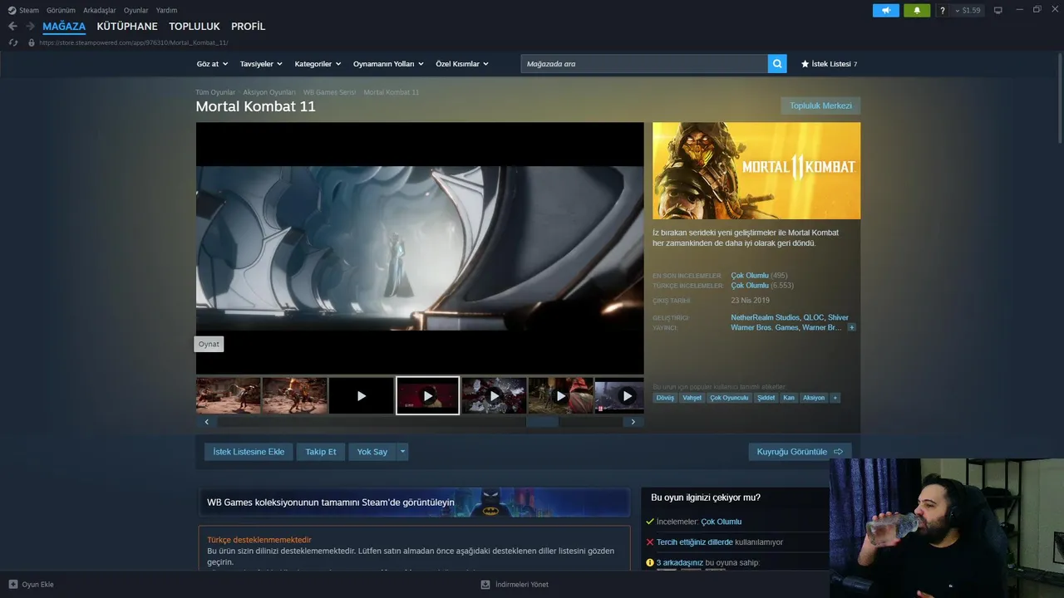
Task: Click İstek Listesine Ekle button
Action: pyautogui.click(x=249, y=452)
